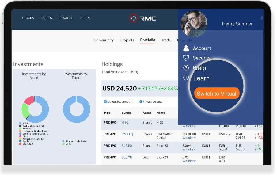277x176 pixels.
Task: Click Withdraw link for Red Matter Capital
Action: click(189, 138)
